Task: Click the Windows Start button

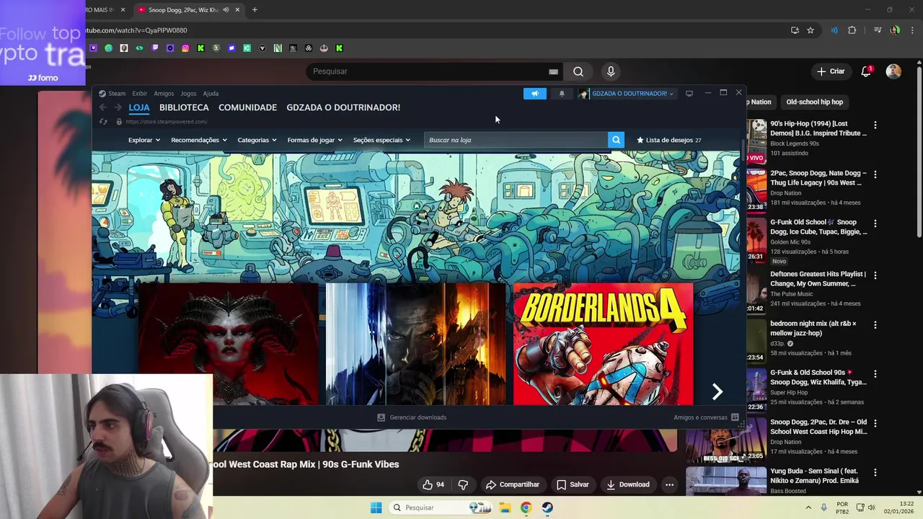Action: 376,507
